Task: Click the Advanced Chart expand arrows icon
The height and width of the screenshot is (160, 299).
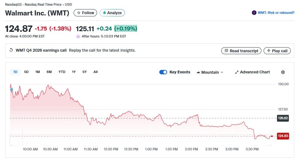Action: click(x=237, y=72)
